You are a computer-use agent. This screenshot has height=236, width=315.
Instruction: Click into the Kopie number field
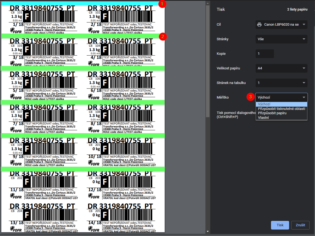click(265, 54)
